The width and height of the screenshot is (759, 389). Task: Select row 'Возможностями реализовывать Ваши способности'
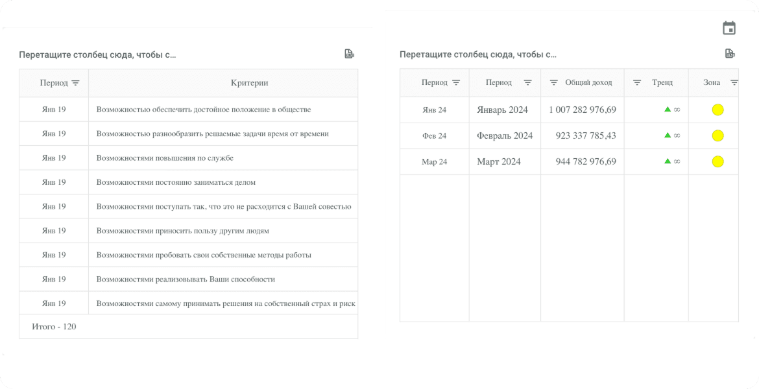point(188,279)
